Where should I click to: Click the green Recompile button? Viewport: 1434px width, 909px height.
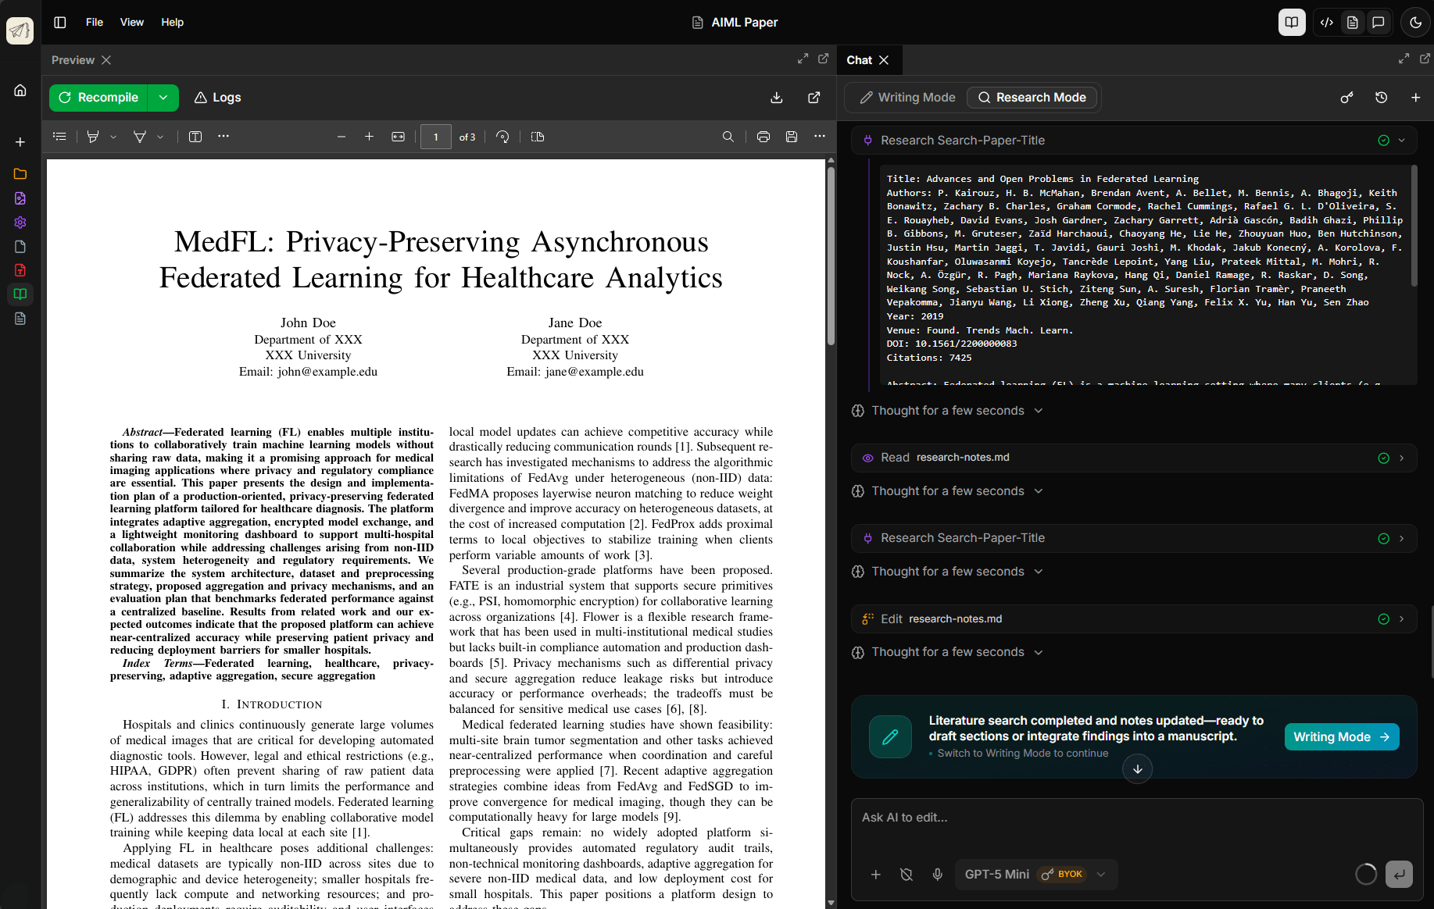coord(98,98)
